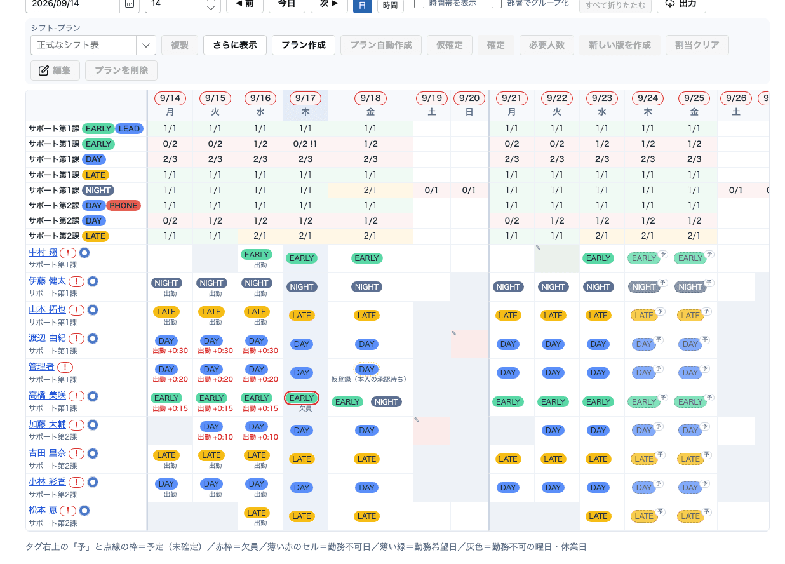The image size is (785, 564).
Task: Click the blue circle icon for 吉田 里奈
Action: (x=92, y=453)
